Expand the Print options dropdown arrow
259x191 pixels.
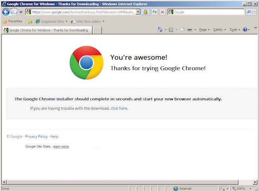[195, 30]
